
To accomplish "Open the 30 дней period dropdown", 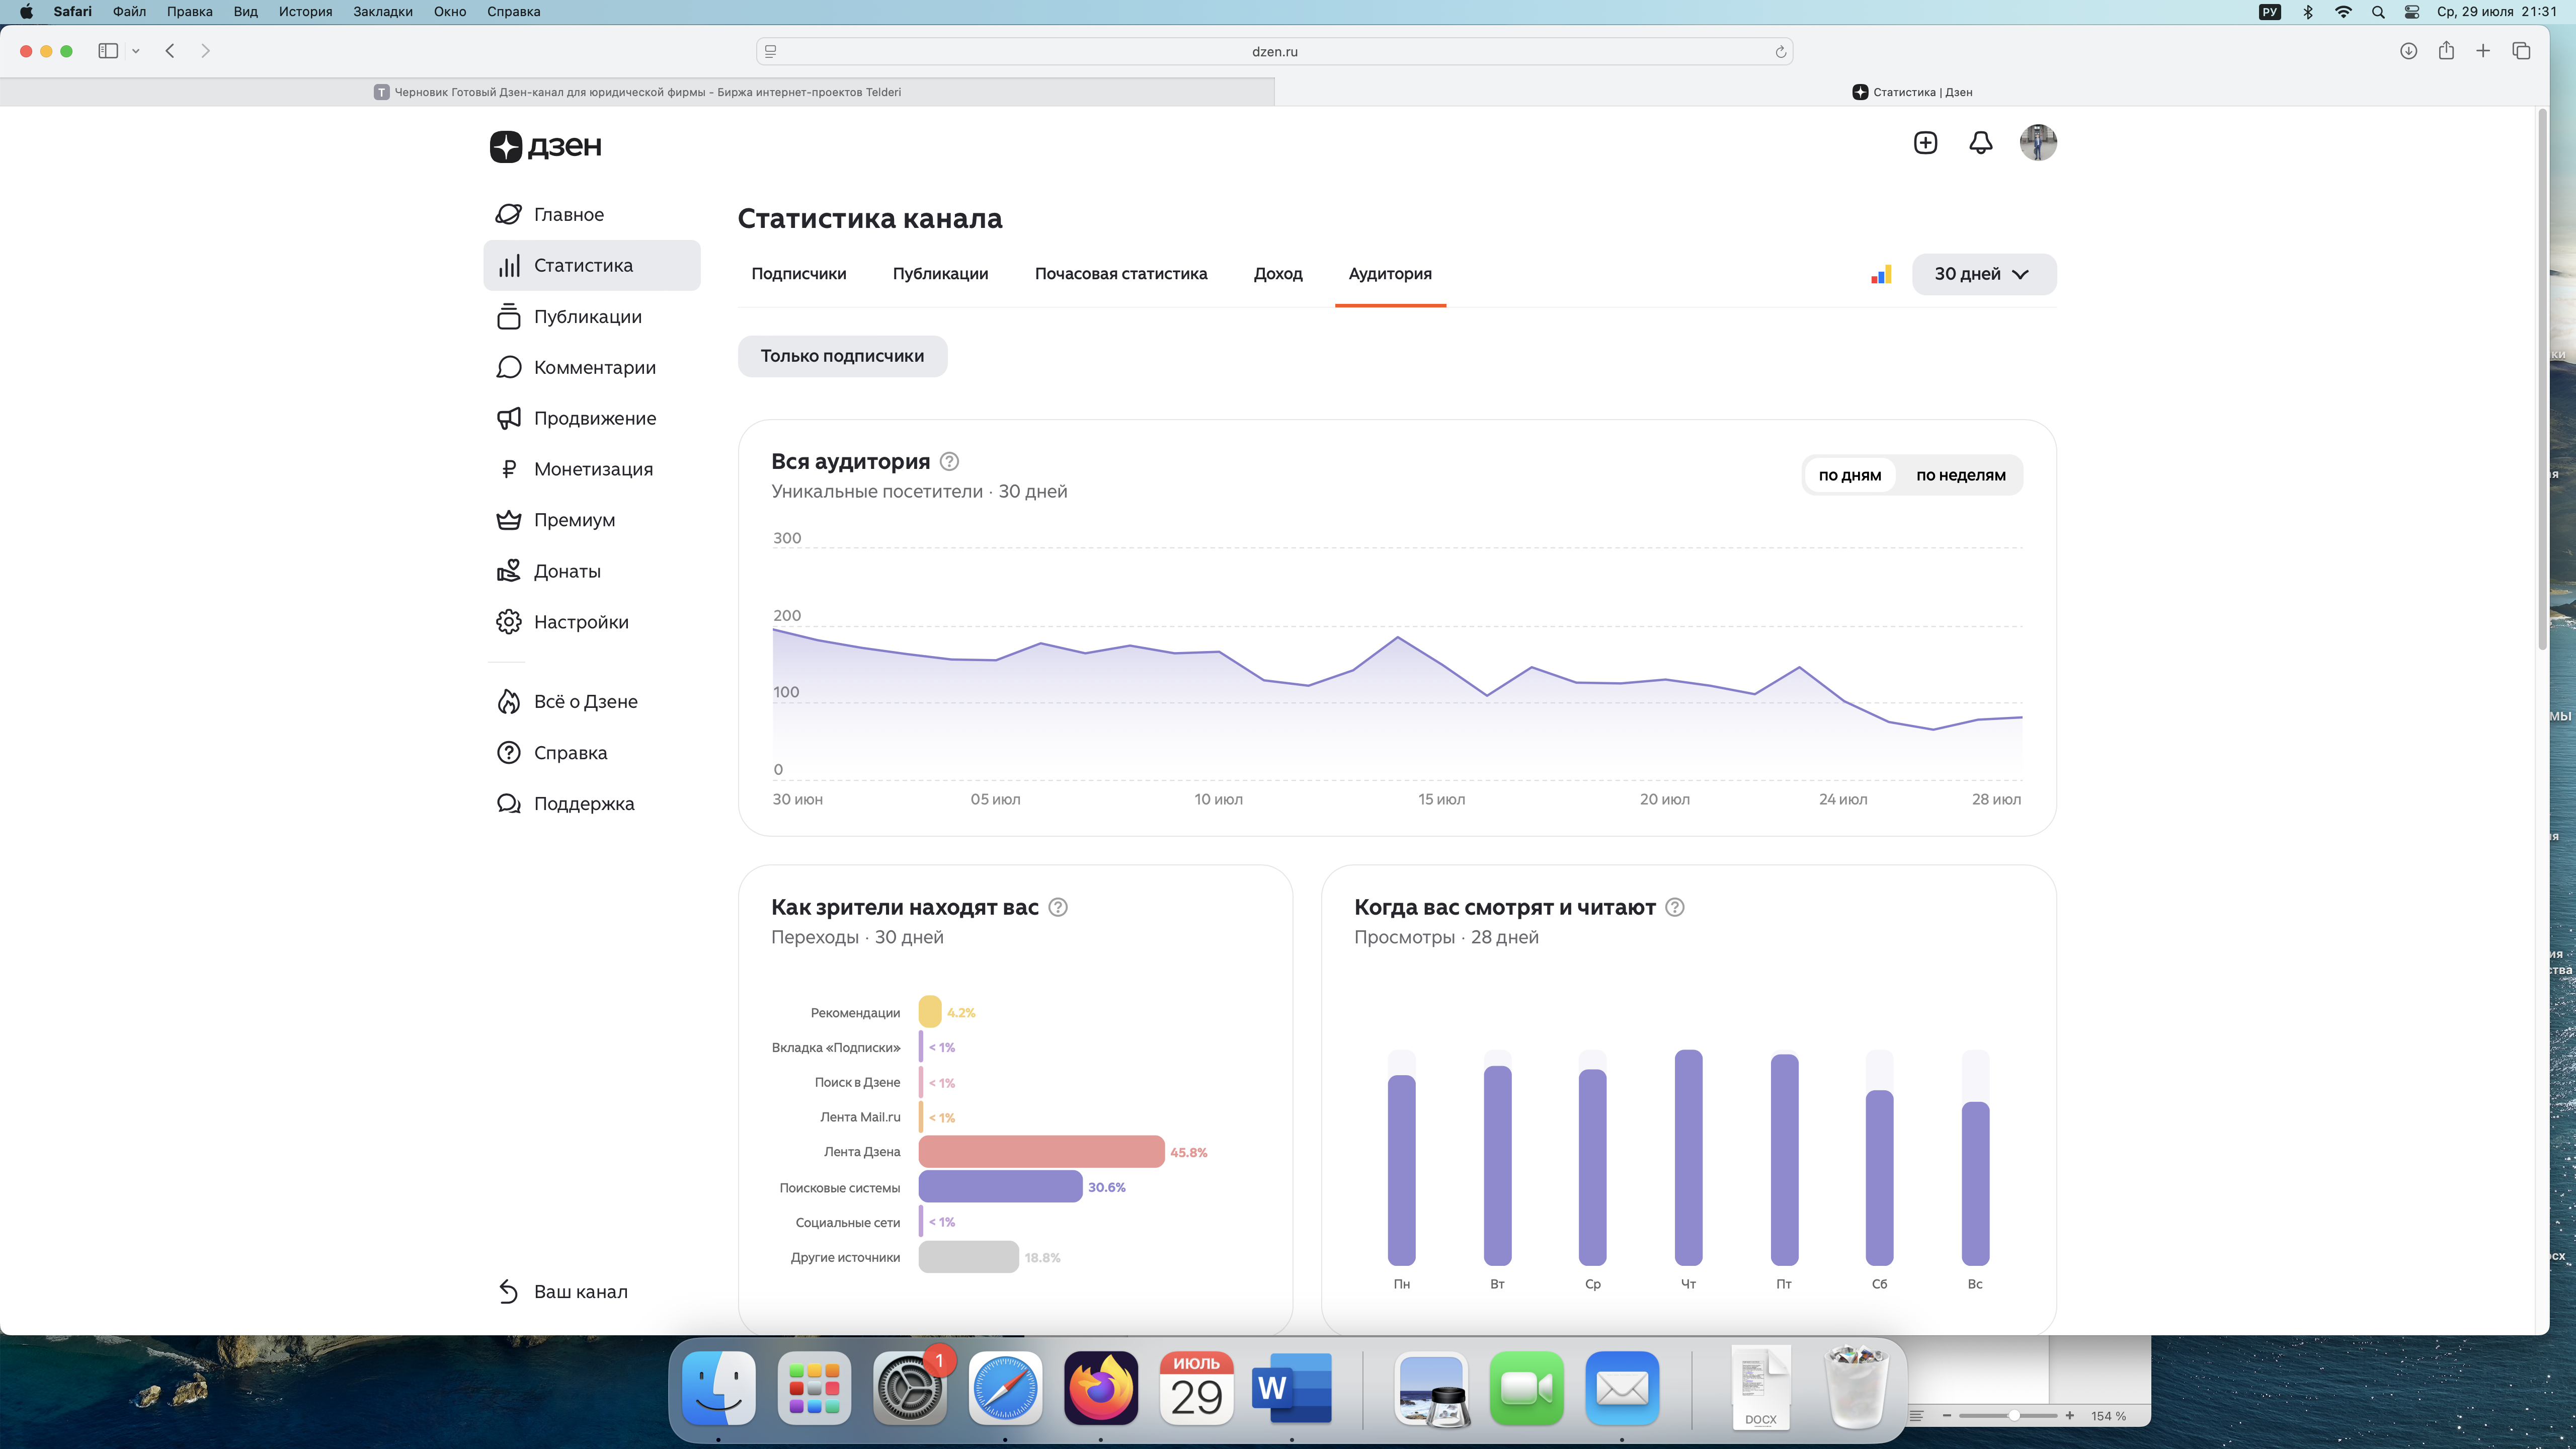I will [x=1983, y=274].
